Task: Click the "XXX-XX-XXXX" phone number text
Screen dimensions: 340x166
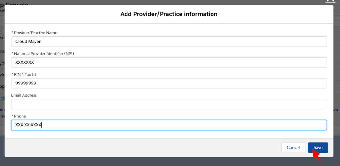Action: [x=28, y=125]
